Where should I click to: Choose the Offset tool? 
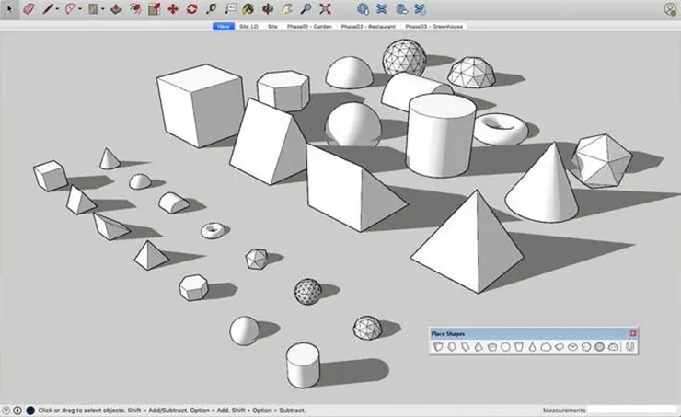pyautogui.click(x=135, y=8)
